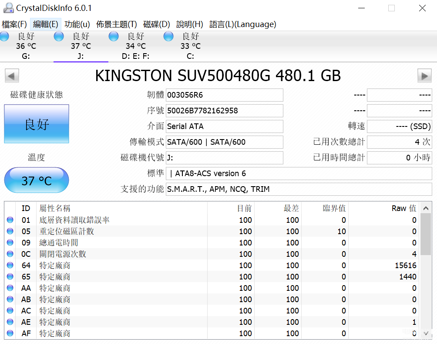Image resolution: width=437 pixels, height=344 pixels.
Task: Click status orb of attribute AF
Action: click(10, 333)
